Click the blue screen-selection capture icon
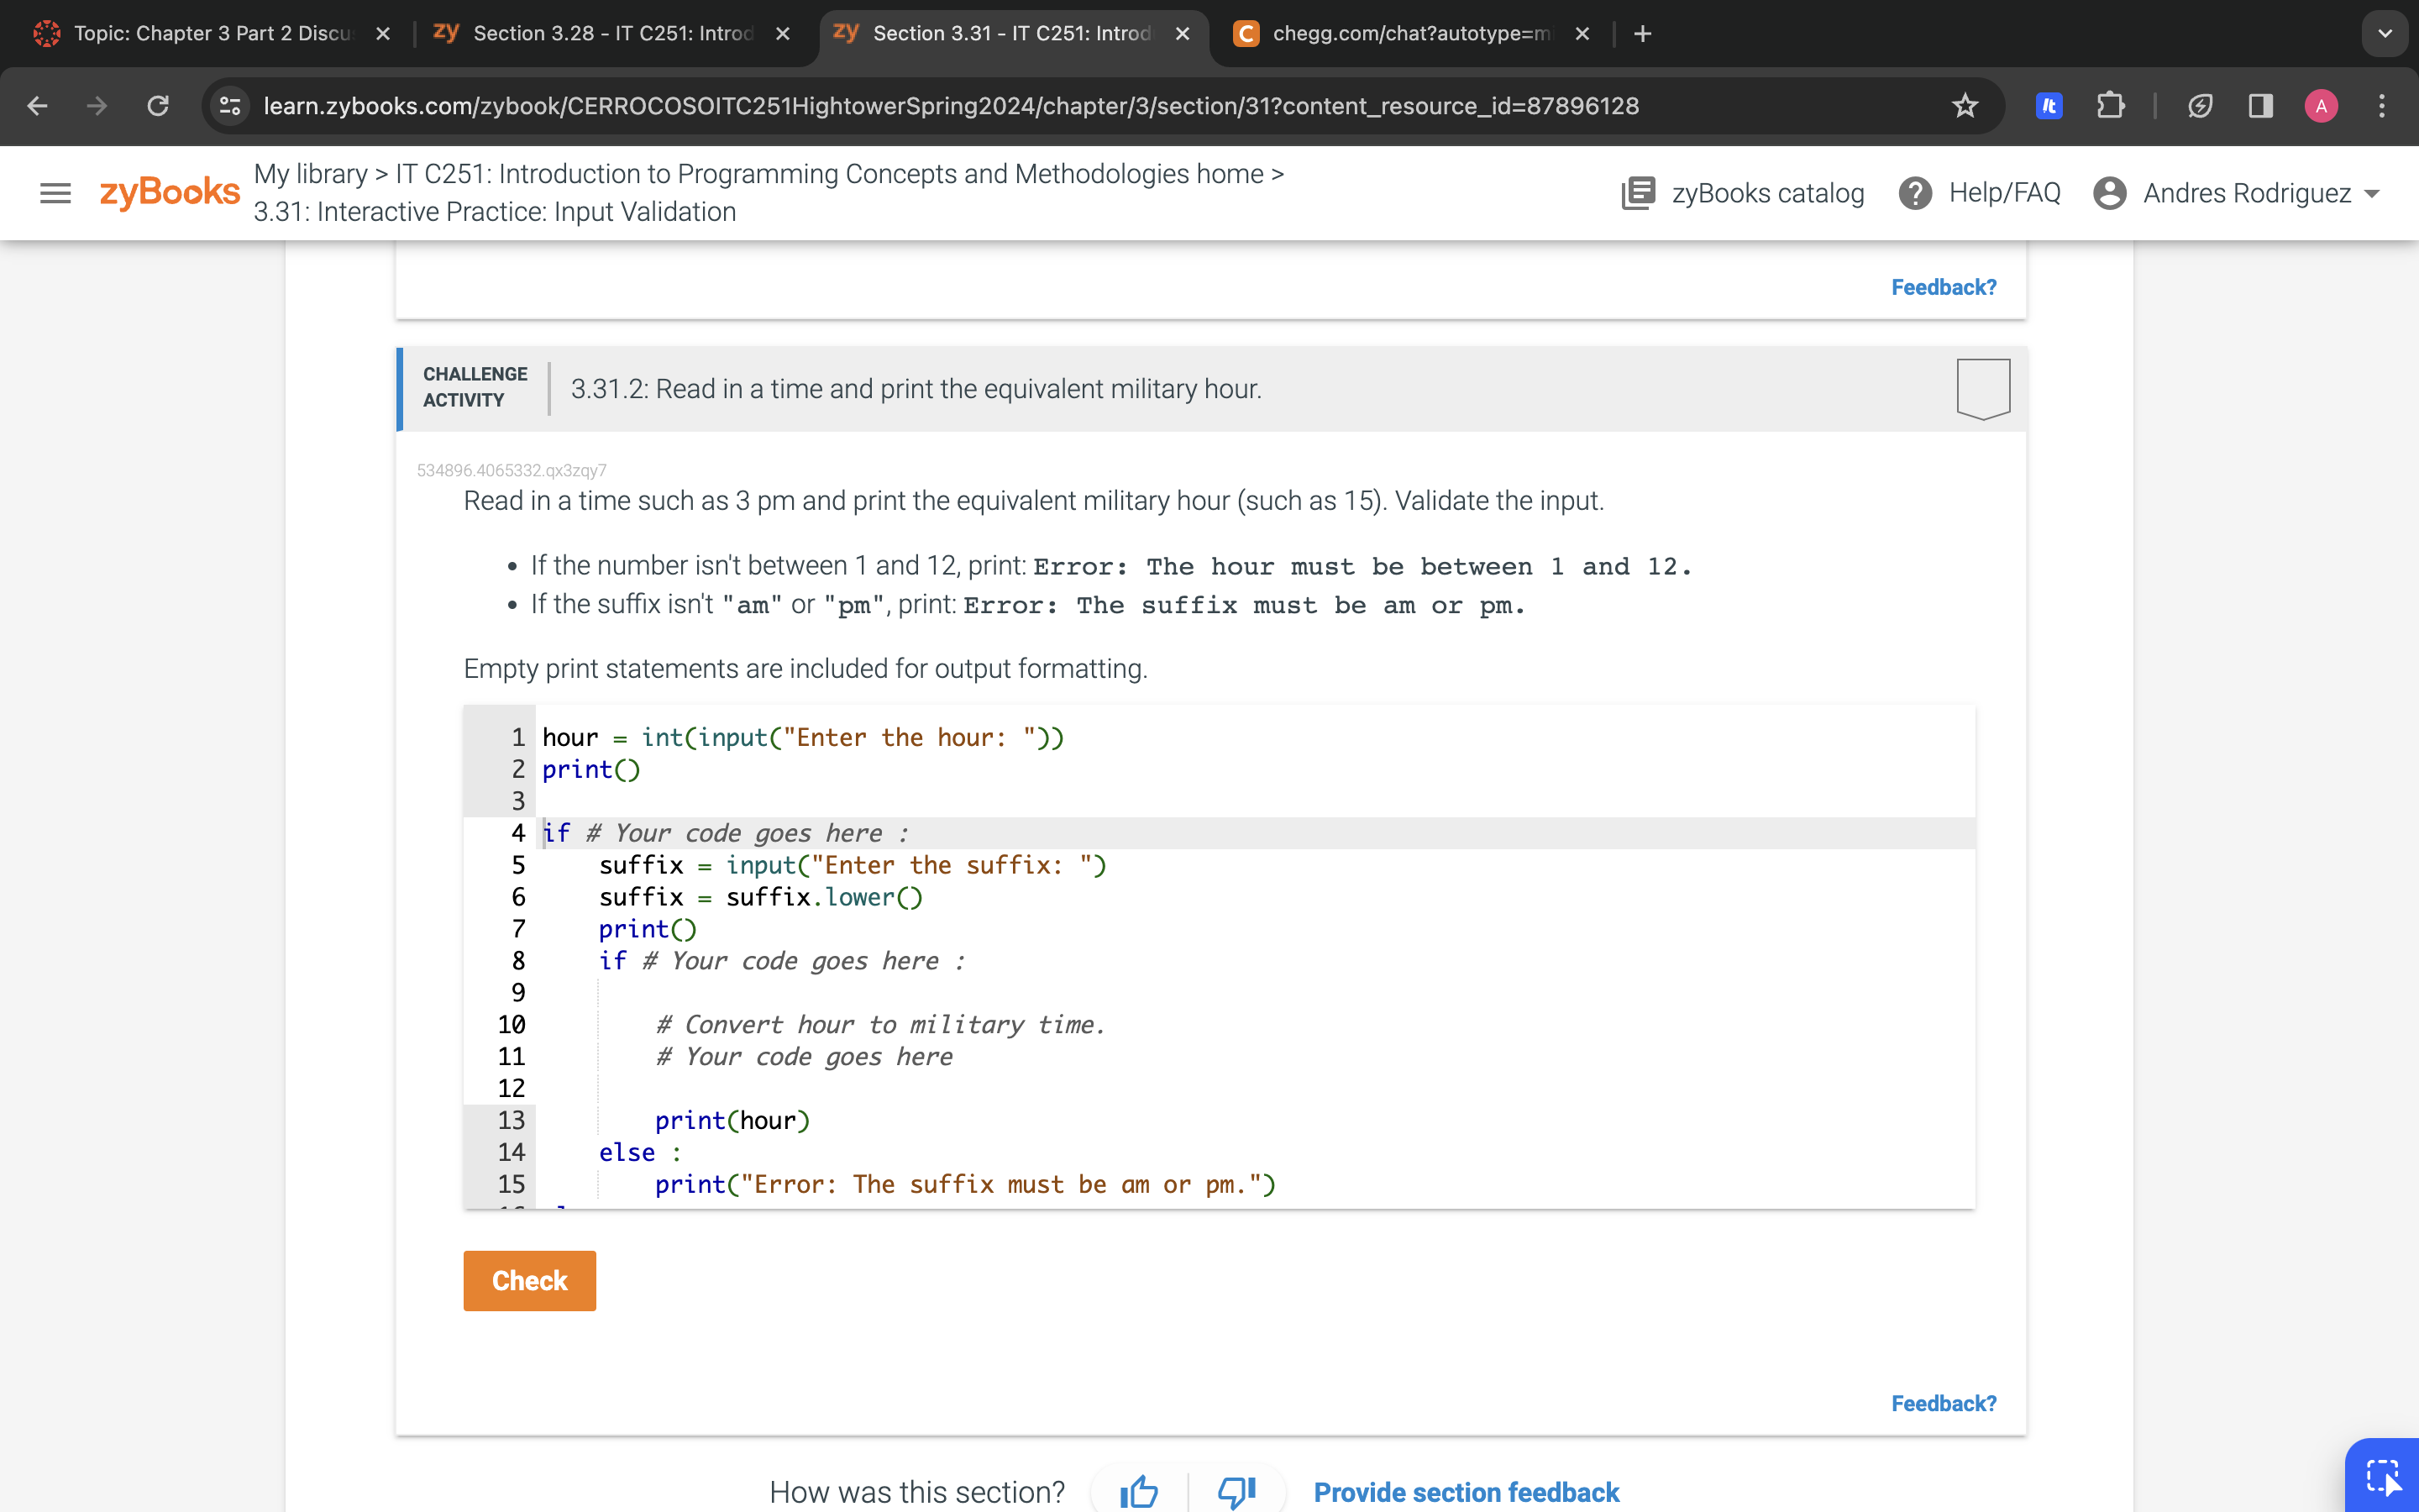Viewport: 2419px width, 1512px height. click(x=2382, y=1475)
